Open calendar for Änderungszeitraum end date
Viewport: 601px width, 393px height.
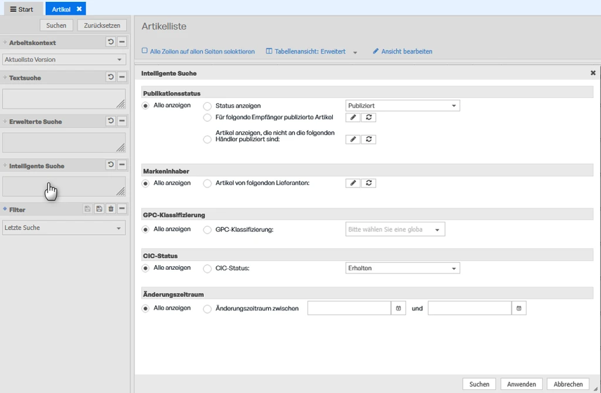coord(519,308)
